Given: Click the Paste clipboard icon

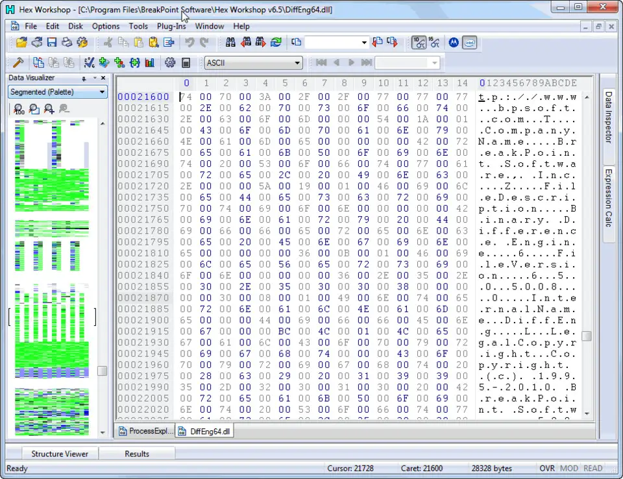Looking at the screenshot, I should point(138,42).
